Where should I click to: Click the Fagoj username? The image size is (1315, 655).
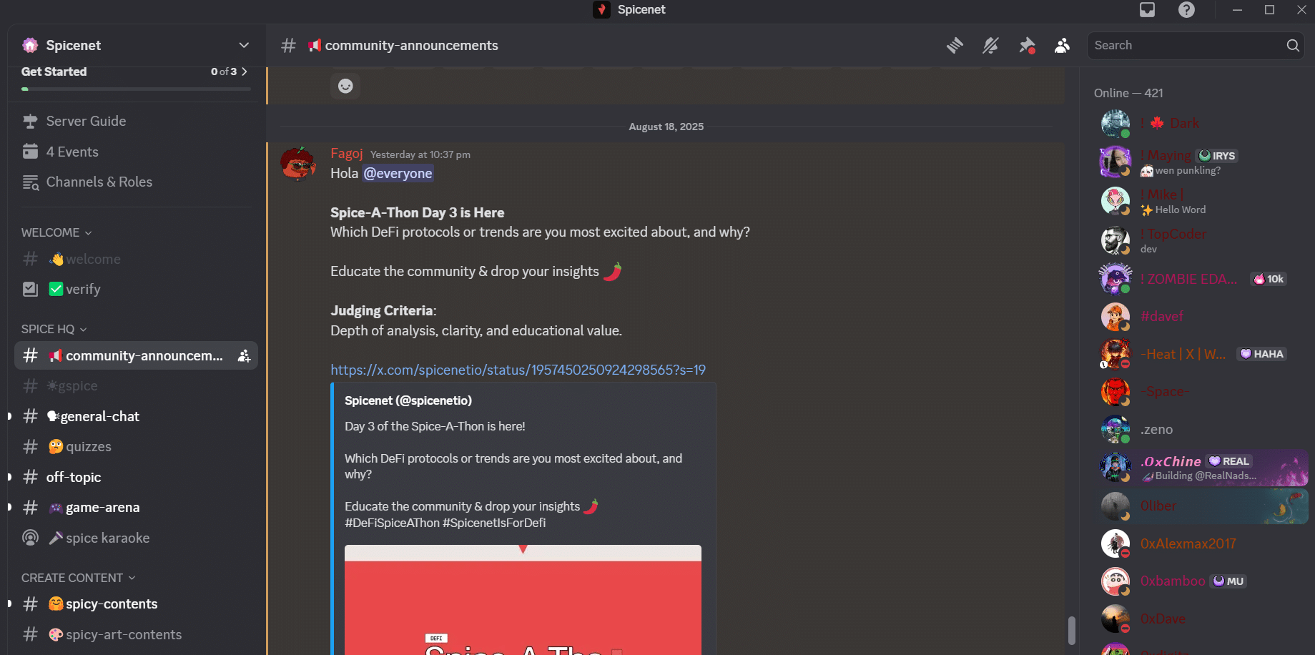pos(347,154)
